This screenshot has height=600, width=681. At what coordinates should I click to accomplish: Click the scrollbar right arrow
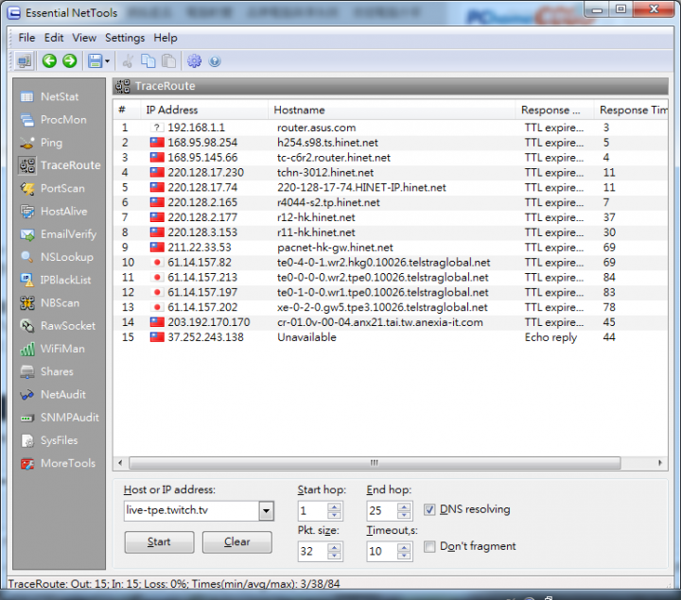[x=660, y=463]
